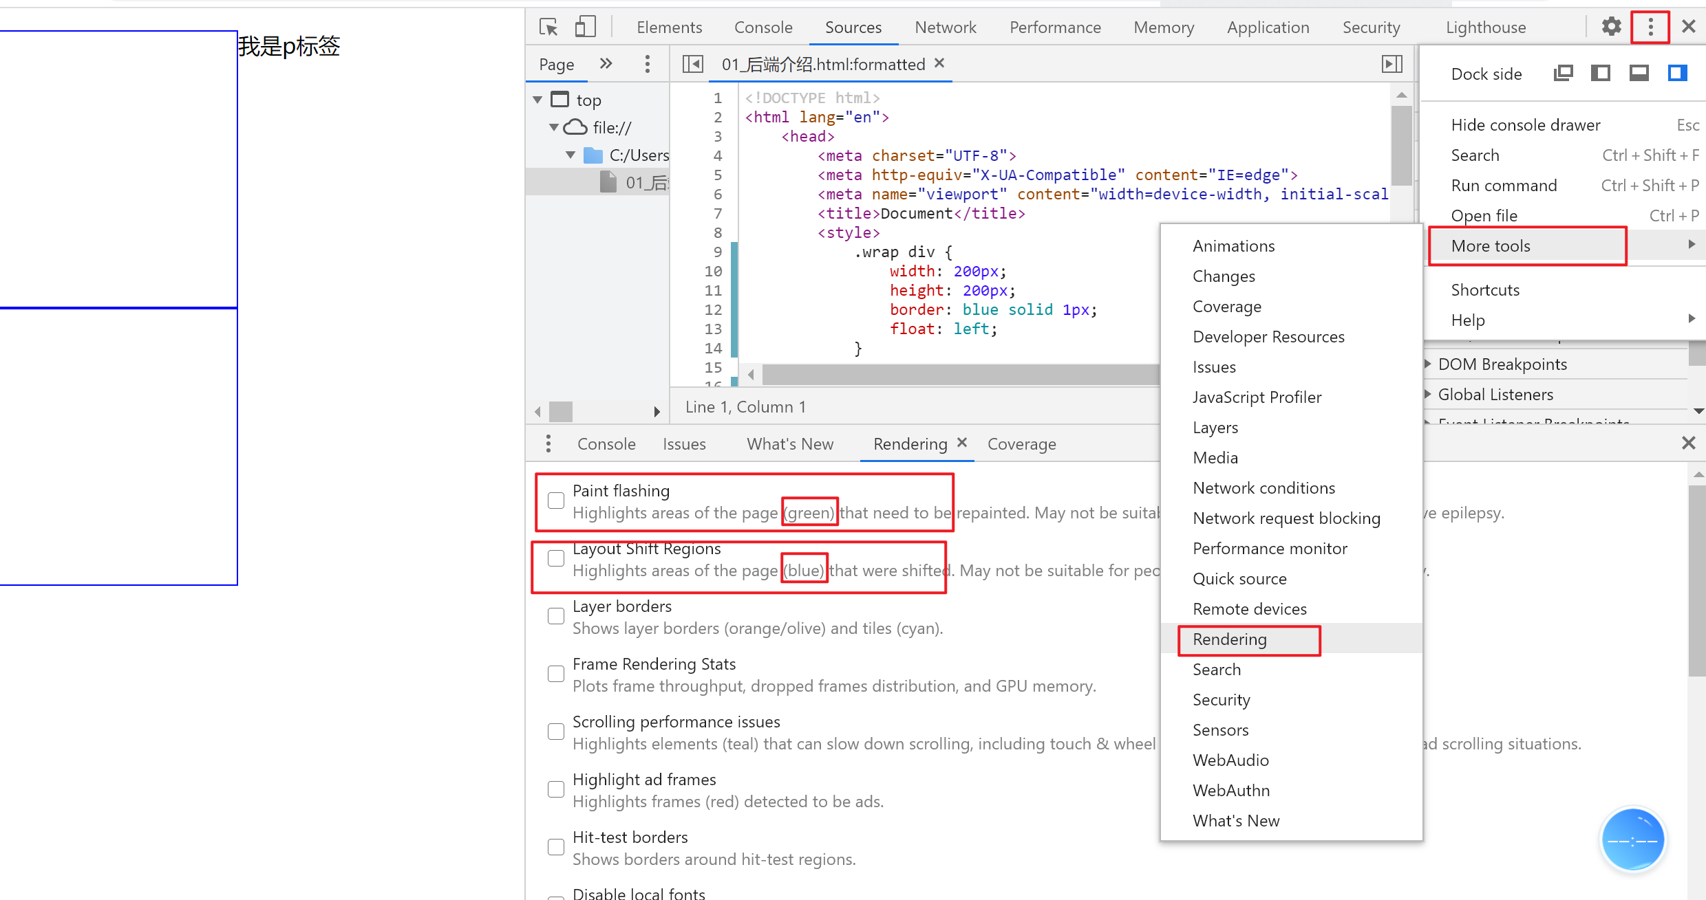Select Rendering in the More tools menu
Image resolution: width=1706 pixels, height=900 pixels.
click(1229, 639)
